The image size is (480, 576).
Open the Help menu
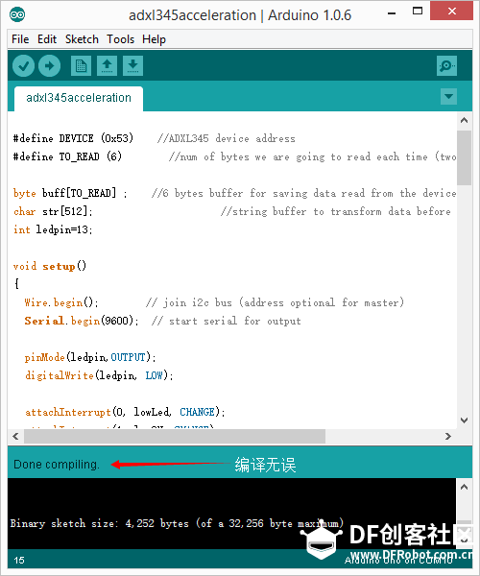pos(154,39)
